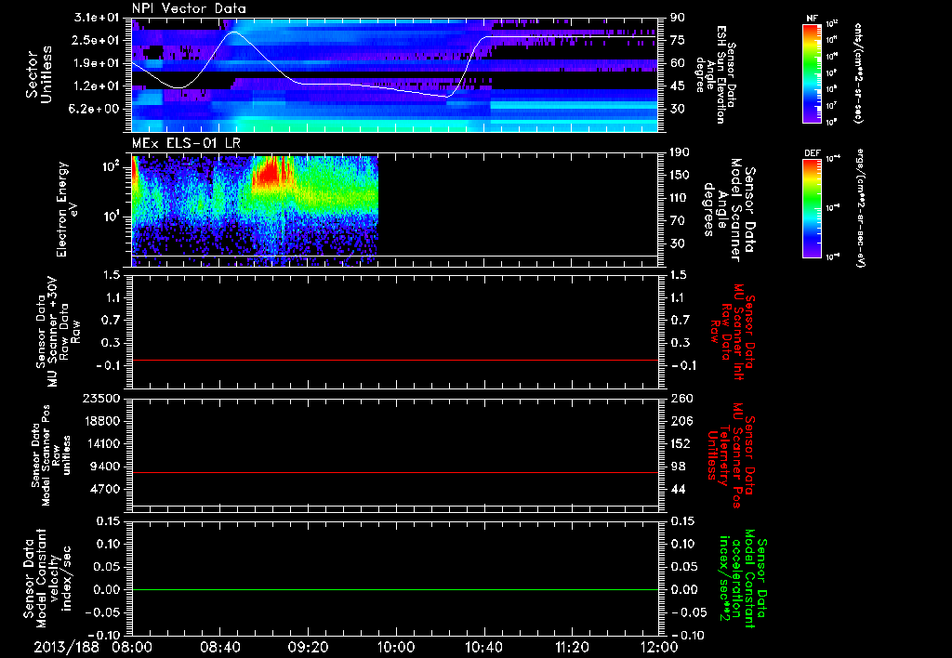This screenshot has height=658, width=952.
Task: Click the 90 degree elevation tick label
Action: point(678,18)
